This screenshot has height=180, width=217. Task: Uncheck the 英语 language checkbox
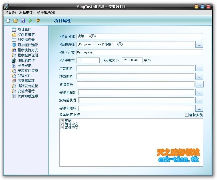(x=62, y=121)
